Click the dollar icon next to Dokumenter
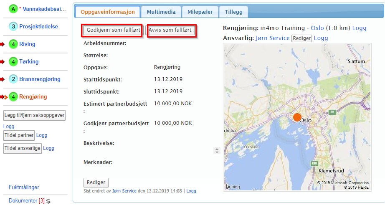385x205 pixels. click(48, 201)
